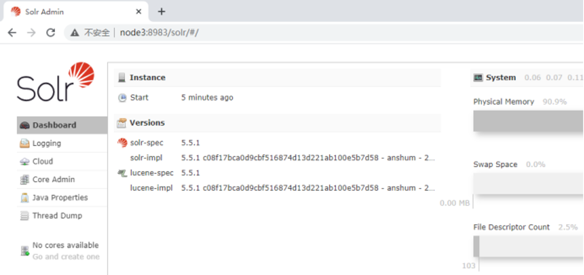Click the lucene-impl version hash text
This screenshot has width=584, height=275.
click(308, 188)
